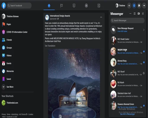148x118 pixels.
Task: Click the Cookies footer link
Action: (31, 114)
